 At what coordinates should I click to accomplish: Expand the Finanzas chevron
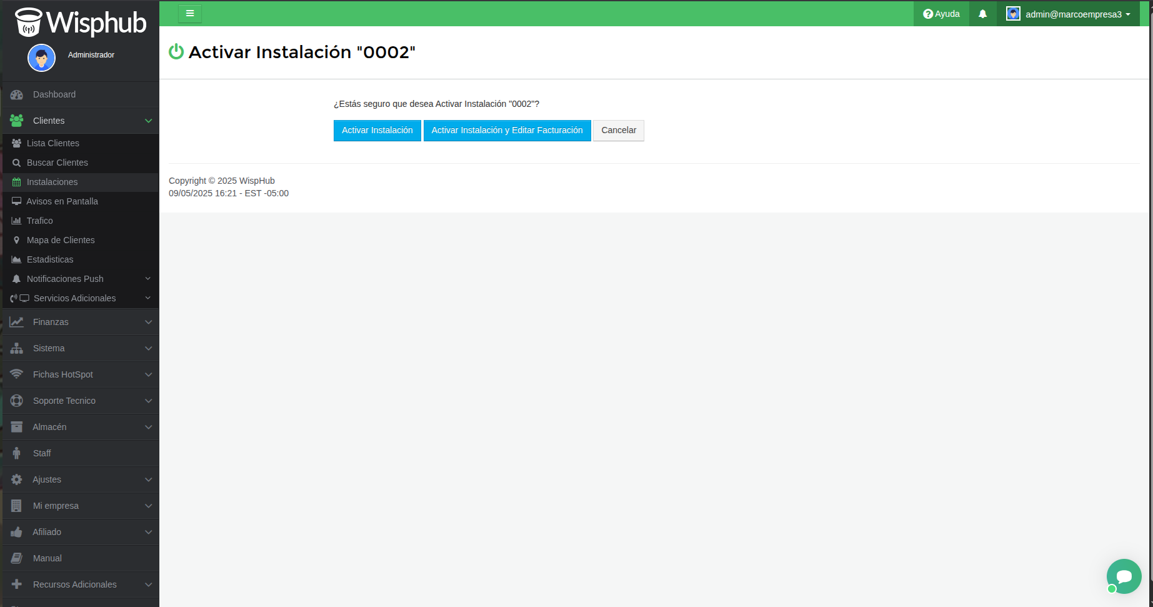(x=148, y=322)
